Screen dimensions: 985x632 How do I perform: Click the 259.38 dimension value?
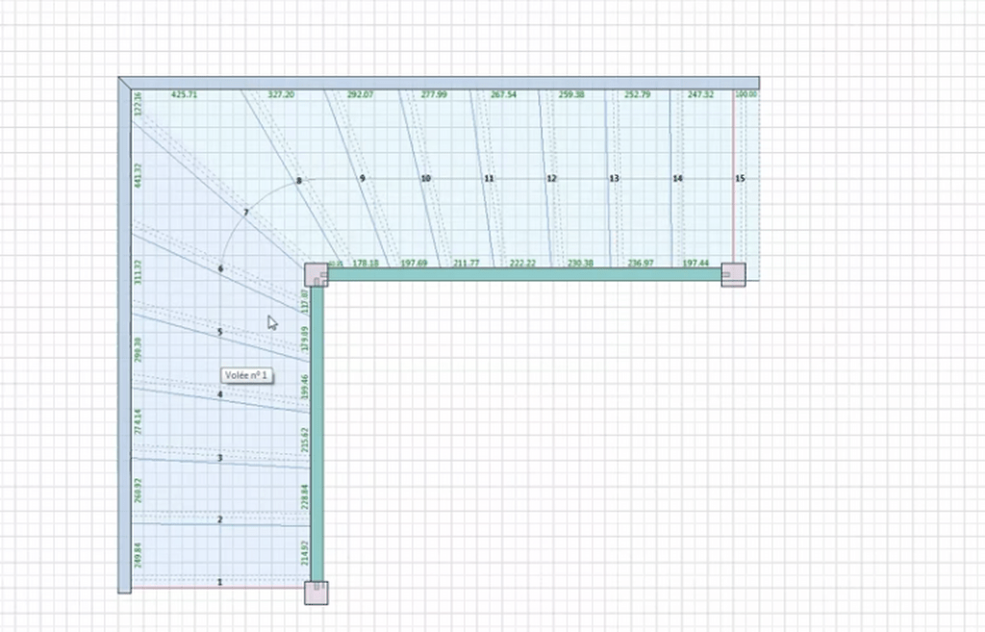[x=571, y=95]
